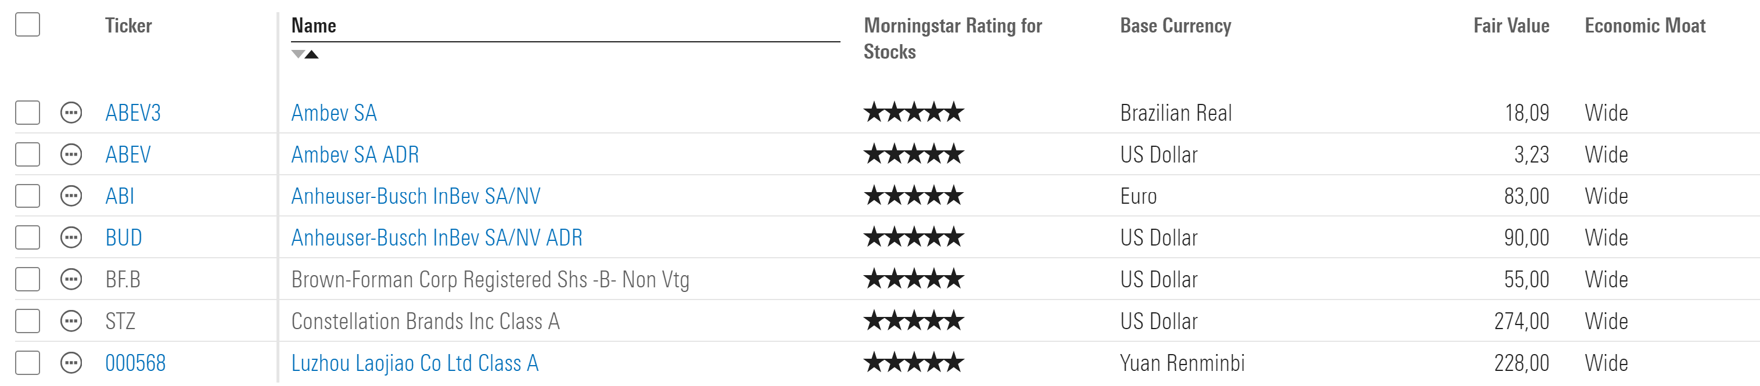Select the Economic Moat column header
The image size is (1760, 386).
pos(1644,26)
